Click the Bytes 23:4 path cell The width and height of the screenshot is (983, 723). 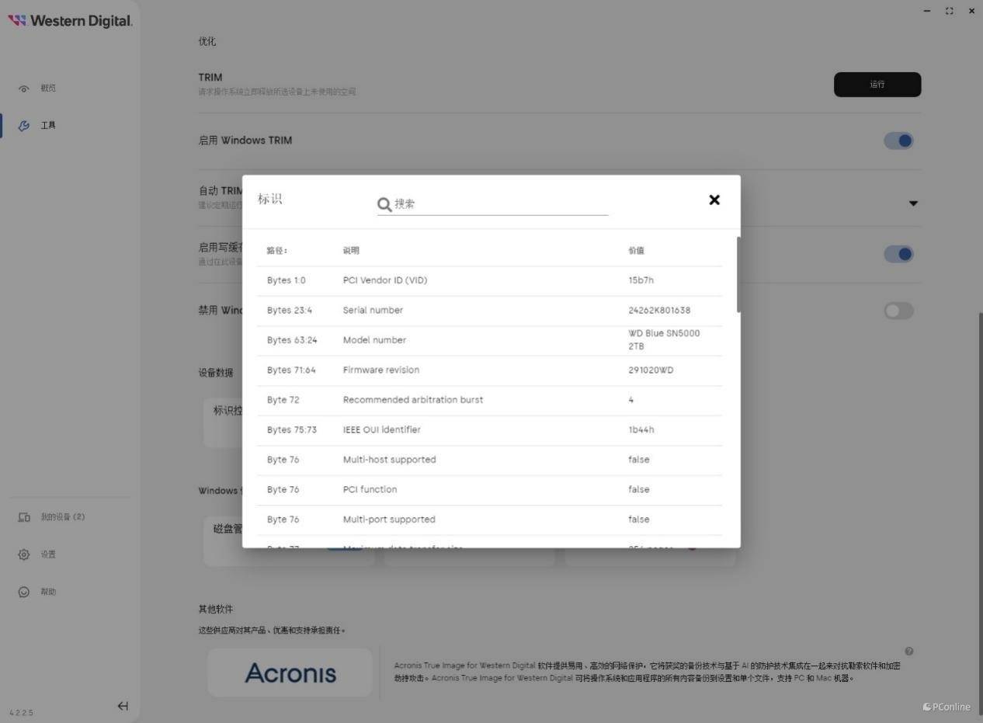290,311
